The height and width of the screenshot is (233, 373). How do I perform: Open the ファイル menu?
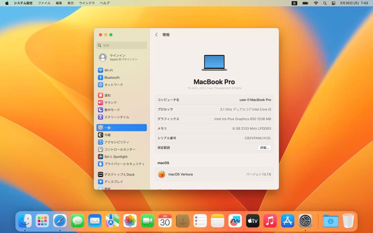point(44,3)
